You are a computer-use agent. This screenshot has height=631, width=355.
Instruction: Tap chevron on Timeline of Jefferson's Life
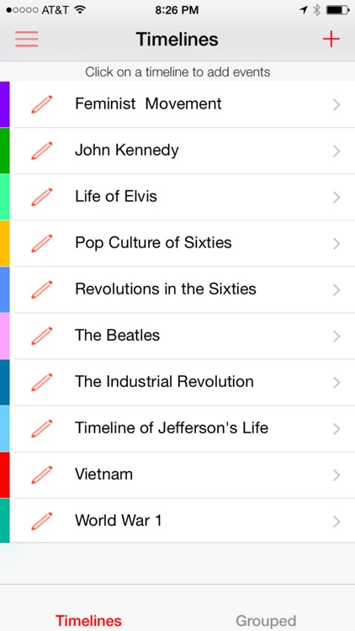point(336,428)
